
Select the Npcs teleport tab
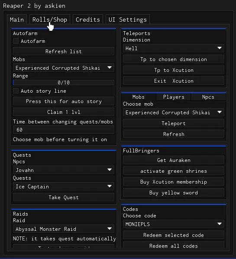(208, 97)
